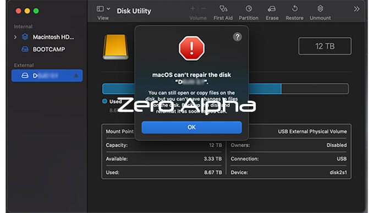Click the add volume plus icon

[x=193, y=9]
